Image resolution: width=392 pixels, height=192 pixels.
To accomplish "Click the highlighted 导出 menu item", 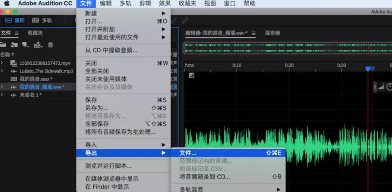I will (x=123, y=153).
